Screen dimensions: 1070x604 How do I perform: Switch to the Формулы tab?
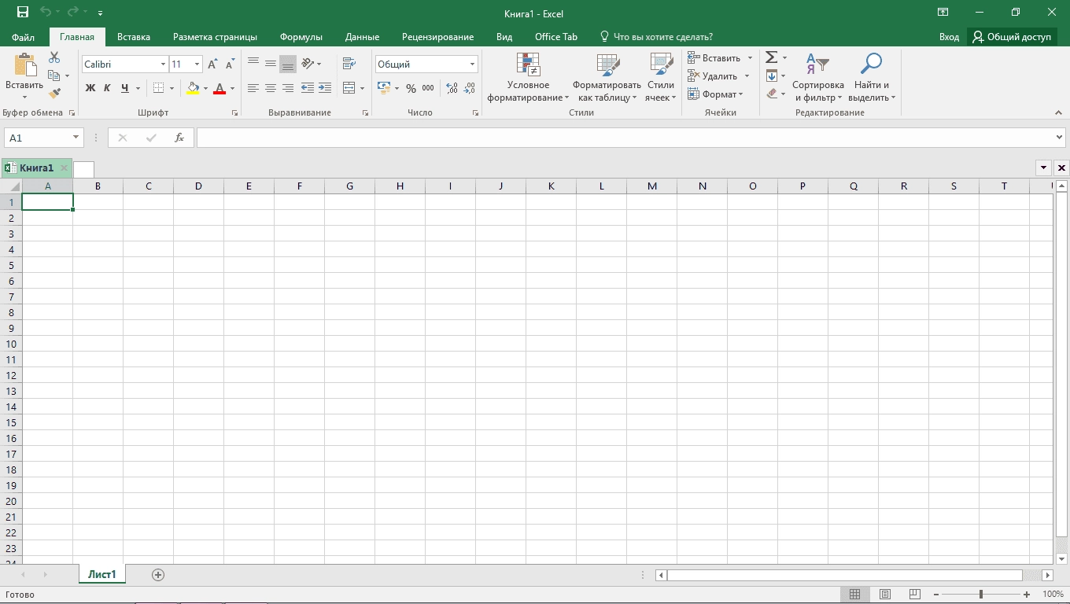[301, 37]
